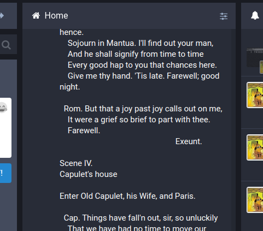The image size is (263, 231).
Task: Click the blue Toot button
Action: 5,173
